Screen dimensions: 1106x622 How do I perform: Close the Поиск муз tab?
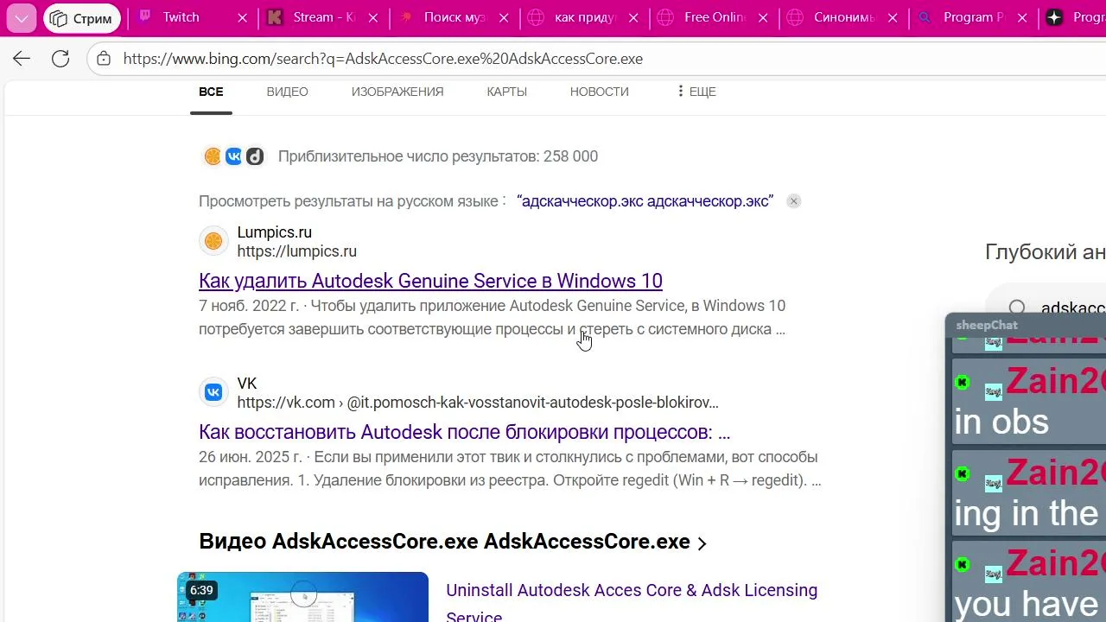[x=503, y=18]
